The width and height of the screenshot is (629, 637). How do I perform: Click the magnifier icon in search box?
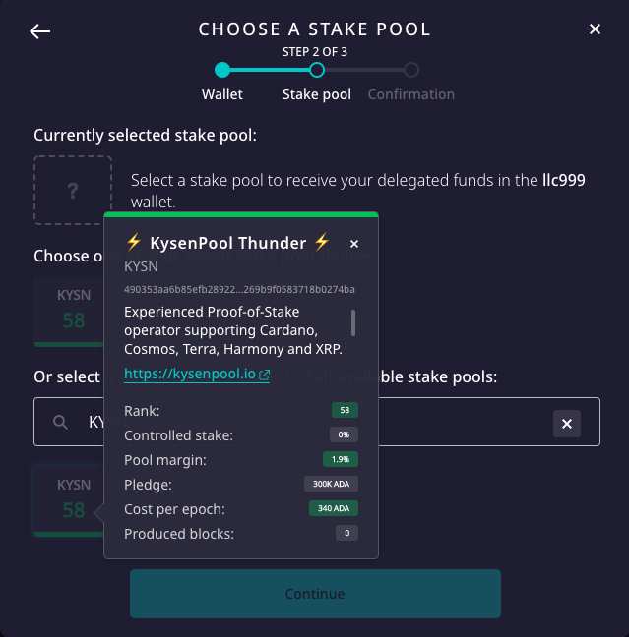pyautogui.click(x=61, y=422)
